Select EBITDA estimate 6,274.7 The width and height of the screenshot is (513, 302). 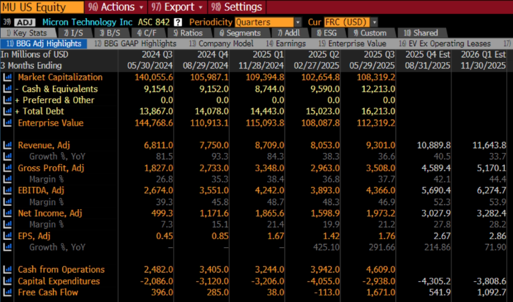coord(492,190)
